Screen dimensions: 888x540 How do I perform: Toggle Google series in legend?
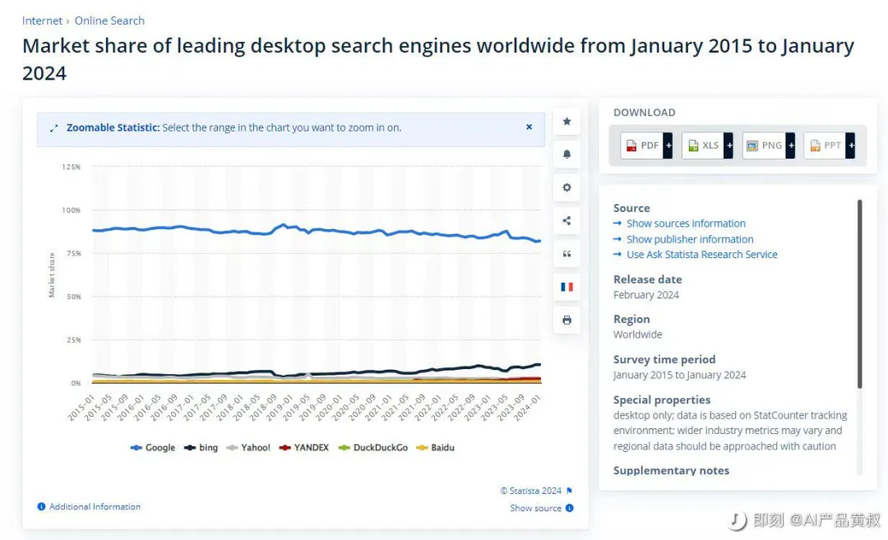pyautogui.click(x=153, y=447)
